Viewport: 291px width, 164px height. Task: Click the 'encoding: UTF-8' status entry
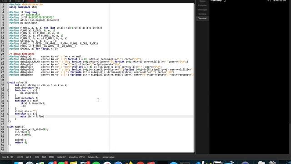[77, 157]
